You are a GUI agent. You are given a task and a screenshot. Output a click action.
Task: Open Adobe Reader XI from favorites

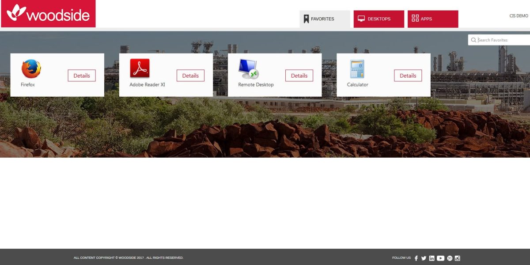[x=140, y=69]
